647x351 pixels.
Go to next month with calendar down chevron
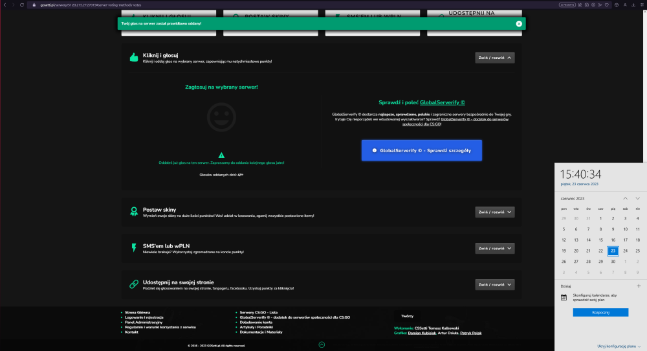click(637, 199)
